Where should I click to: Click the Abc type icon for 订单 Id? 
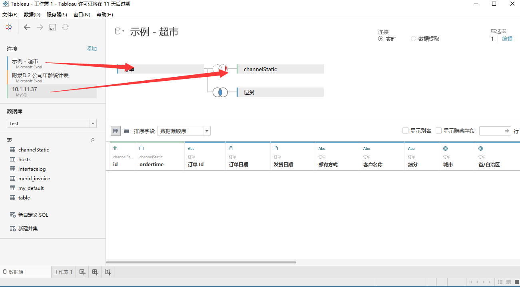(x=191, y=149)
